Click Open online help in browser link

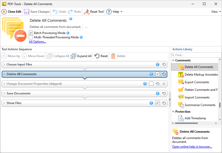pos(192,147)
